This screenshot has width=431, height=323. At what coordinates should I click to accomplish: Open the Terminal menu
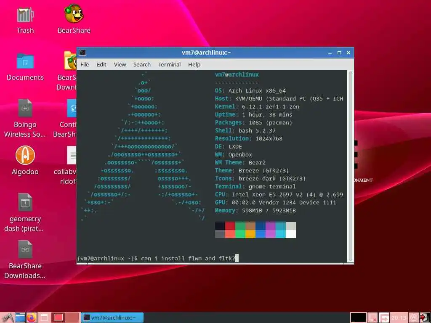[169, 64]
